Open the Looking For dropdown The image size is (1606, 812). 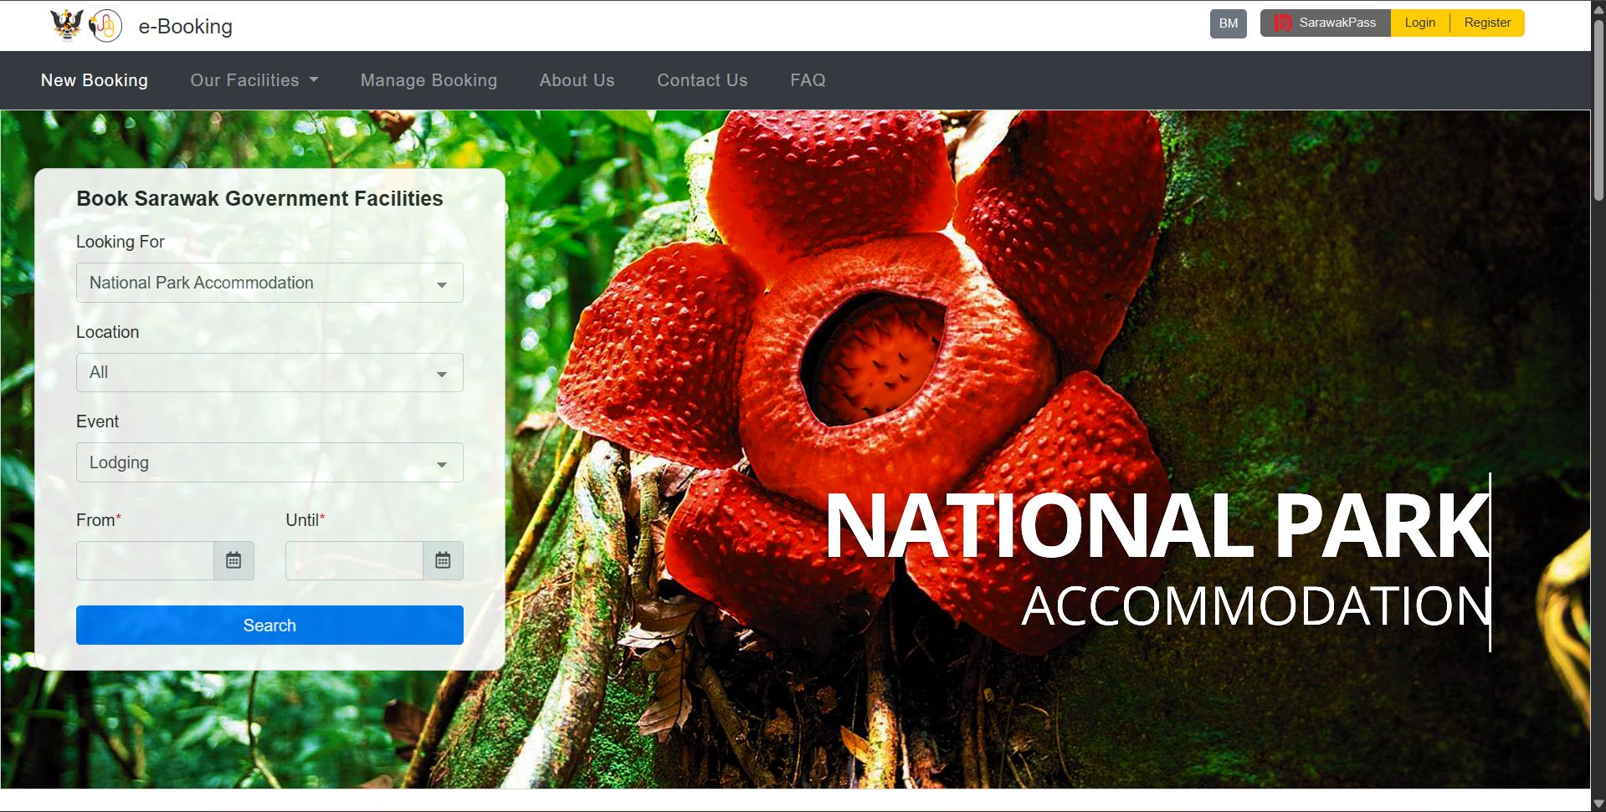click(x=269, y=283)
